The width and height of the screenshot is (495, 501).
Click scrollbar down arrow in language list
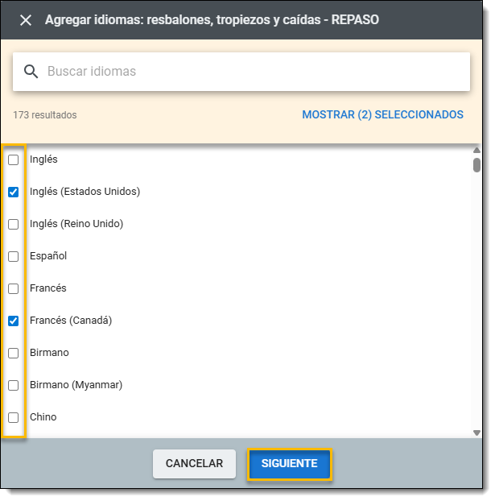(476, 433)
